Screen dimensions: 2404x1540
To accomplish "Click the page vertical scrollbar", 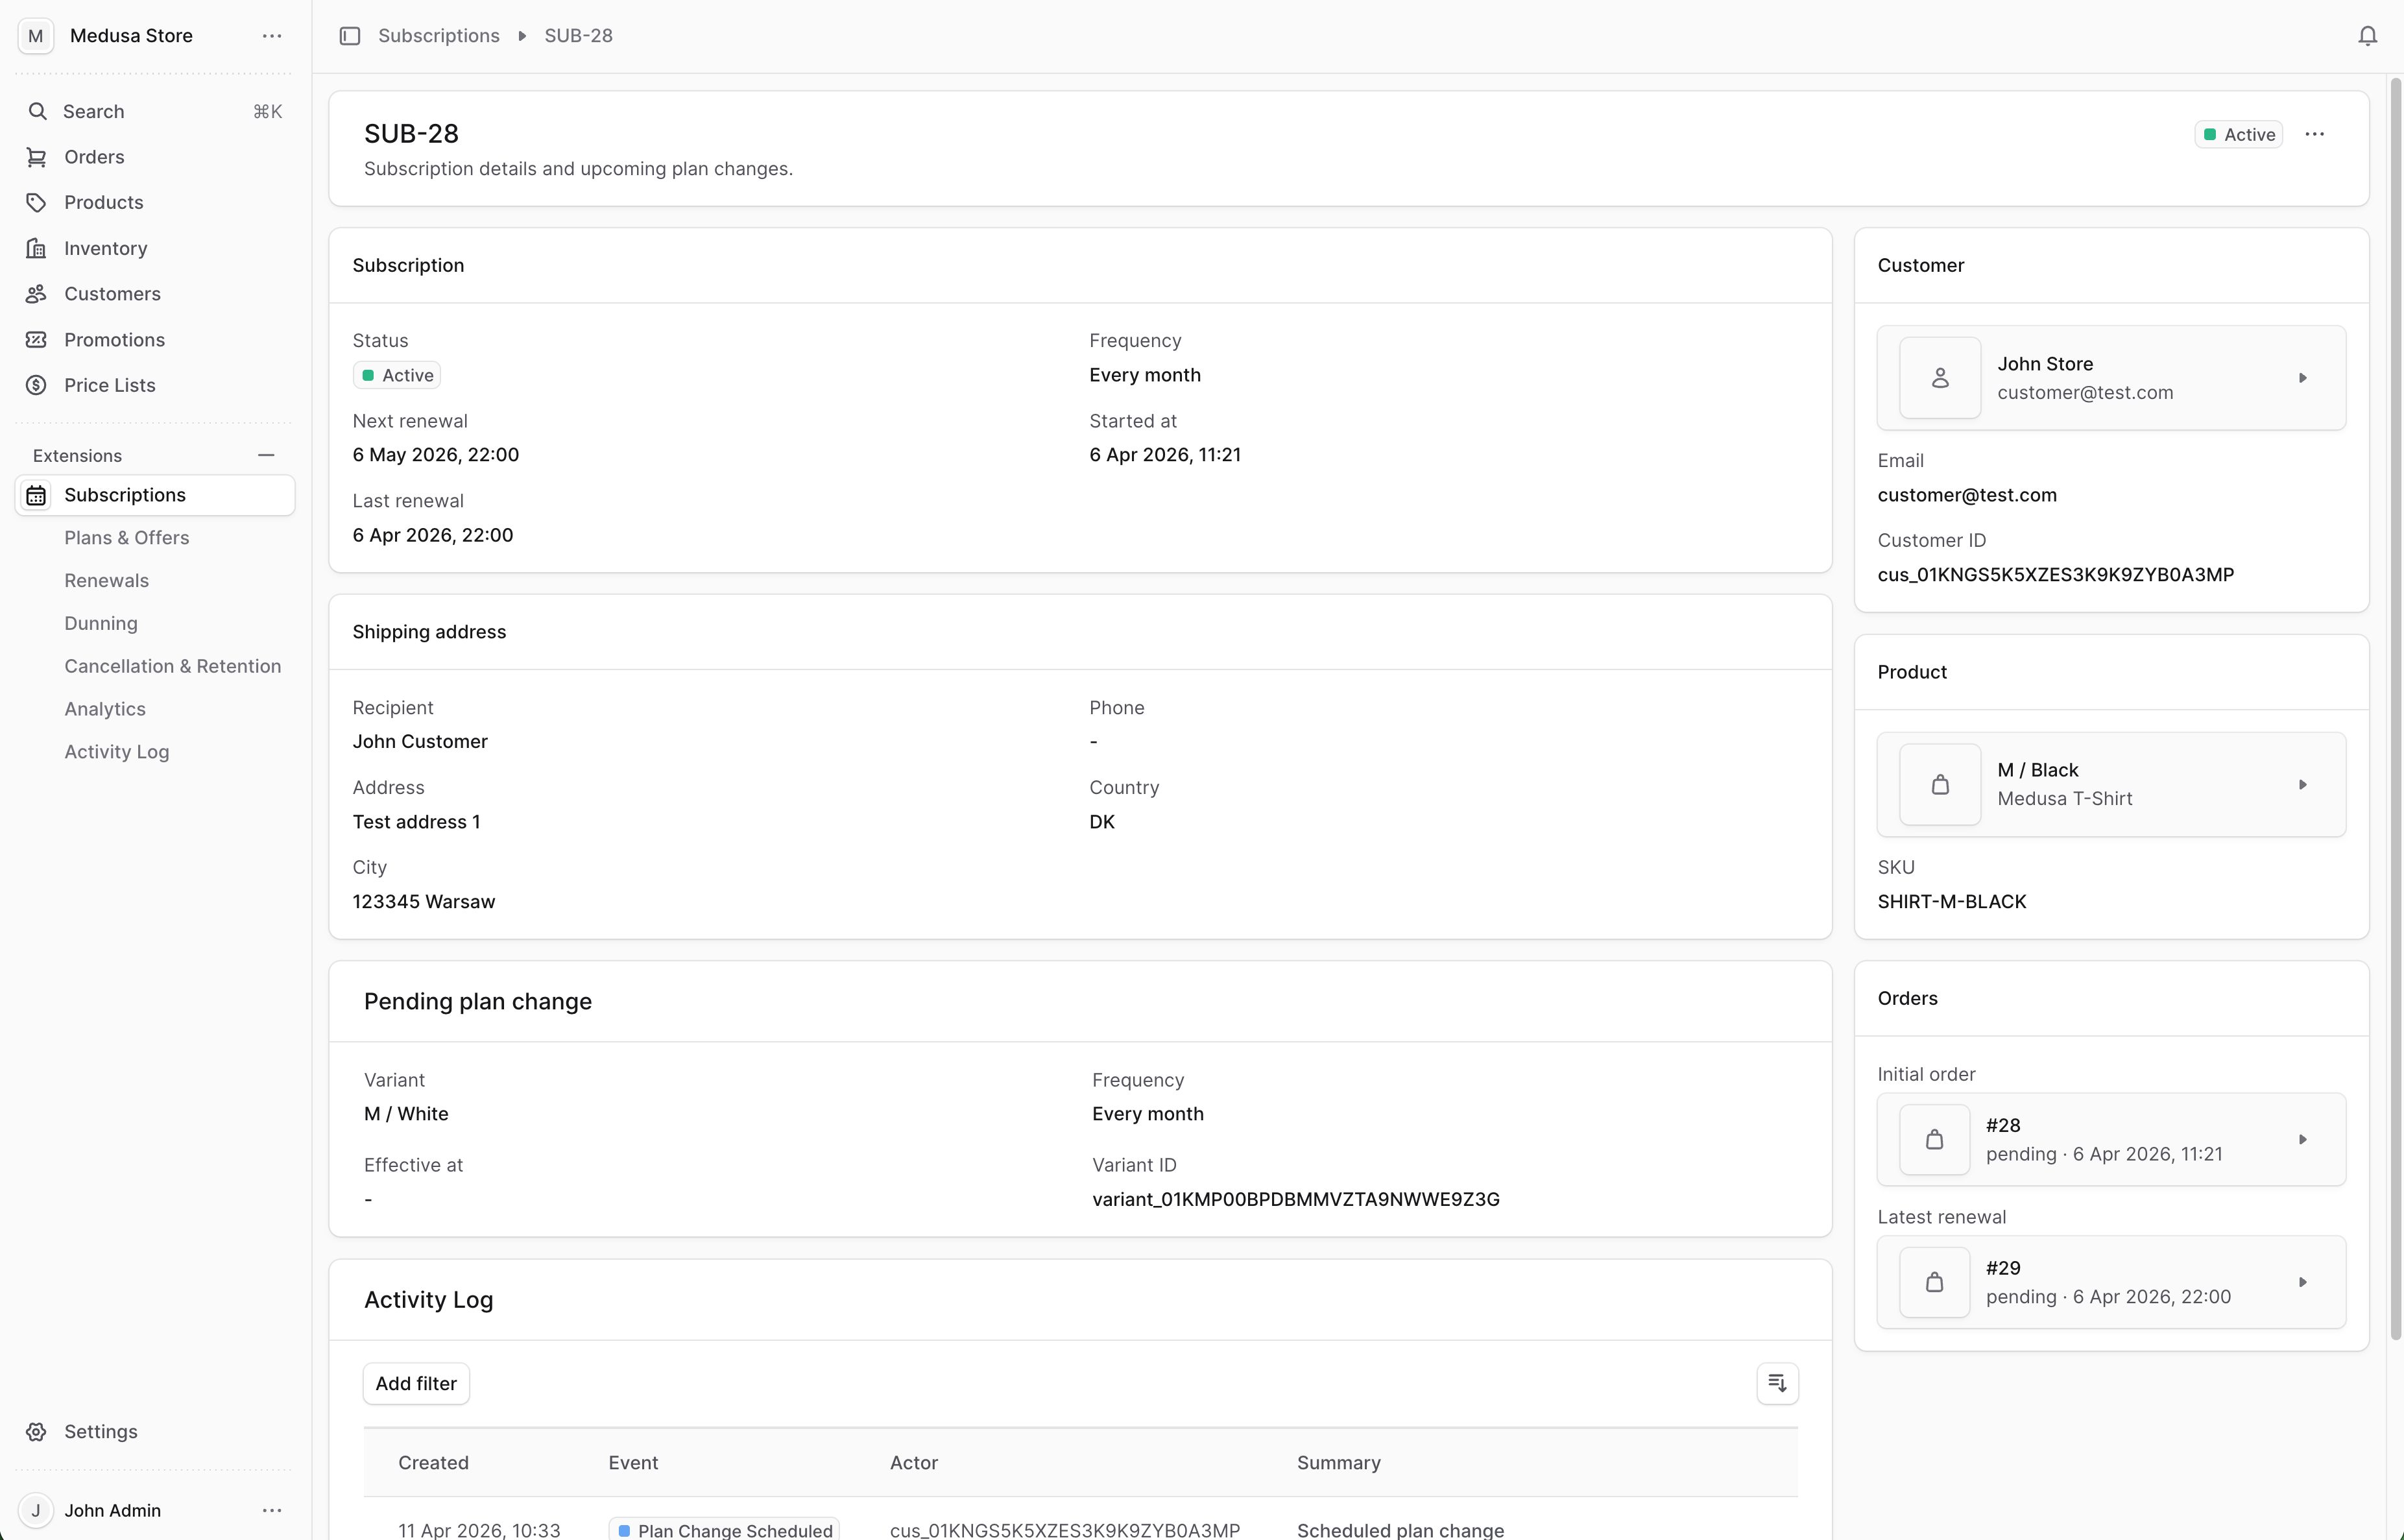I will [2396, 710].
